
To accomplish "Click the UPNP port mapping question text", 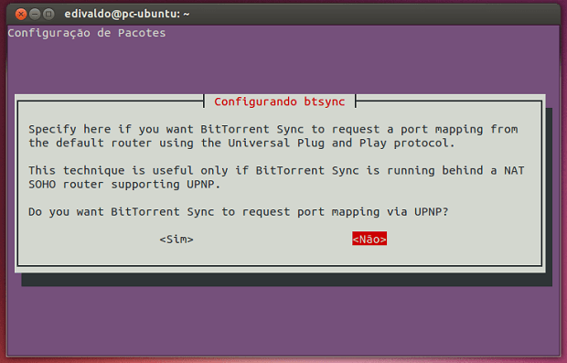I will 239,212.
